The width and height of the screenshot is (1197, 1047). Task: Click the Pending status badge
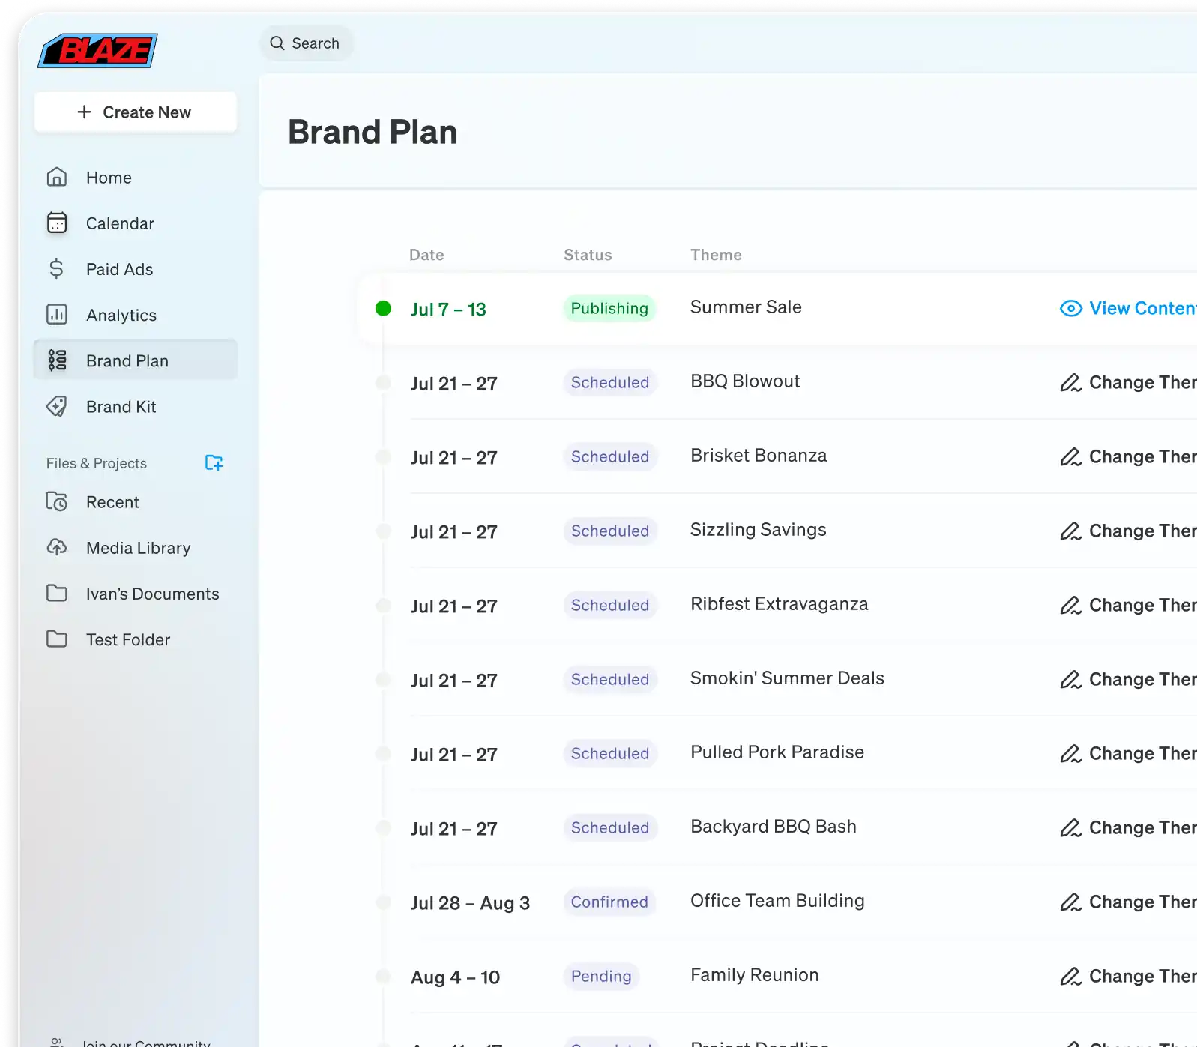tap(601, 977)
